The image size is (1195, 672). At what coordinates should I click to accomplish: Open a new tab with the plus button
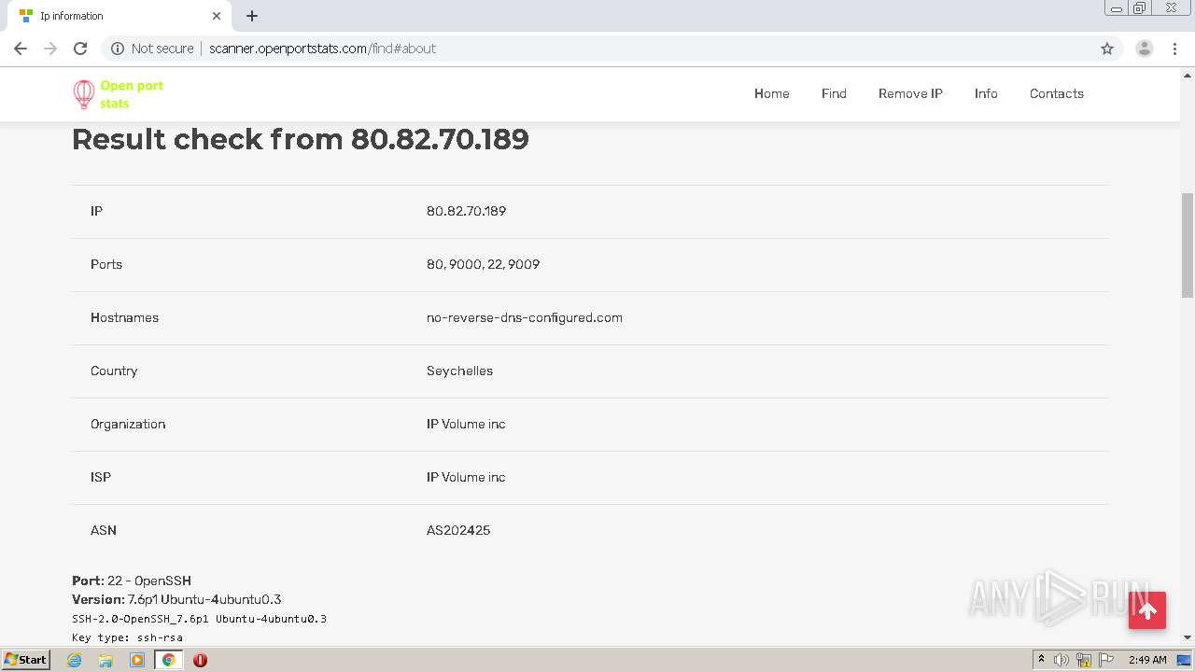pyautogui.click(x=252, y=16)
